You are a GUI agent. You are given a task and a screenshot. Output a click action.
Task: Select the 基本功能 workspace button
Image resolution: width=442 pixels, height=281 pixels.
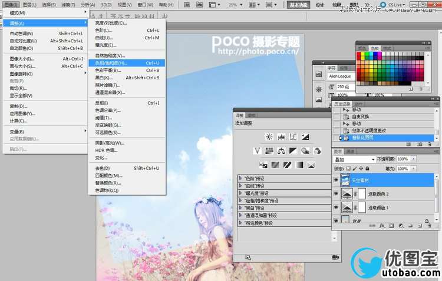click(x=298, y=5)
